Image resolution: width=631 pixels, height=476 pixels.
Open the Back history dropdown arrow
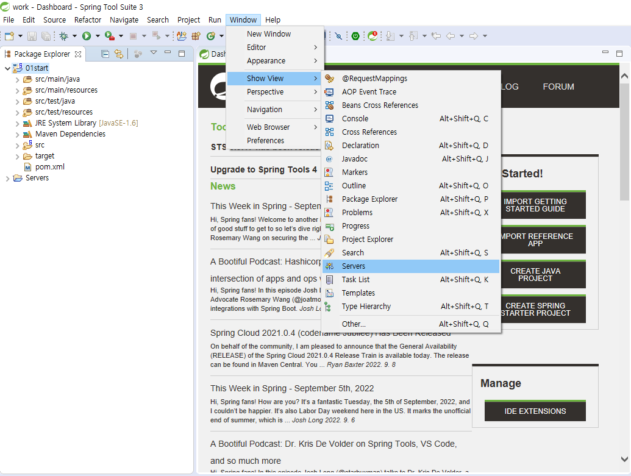(462, 36)
